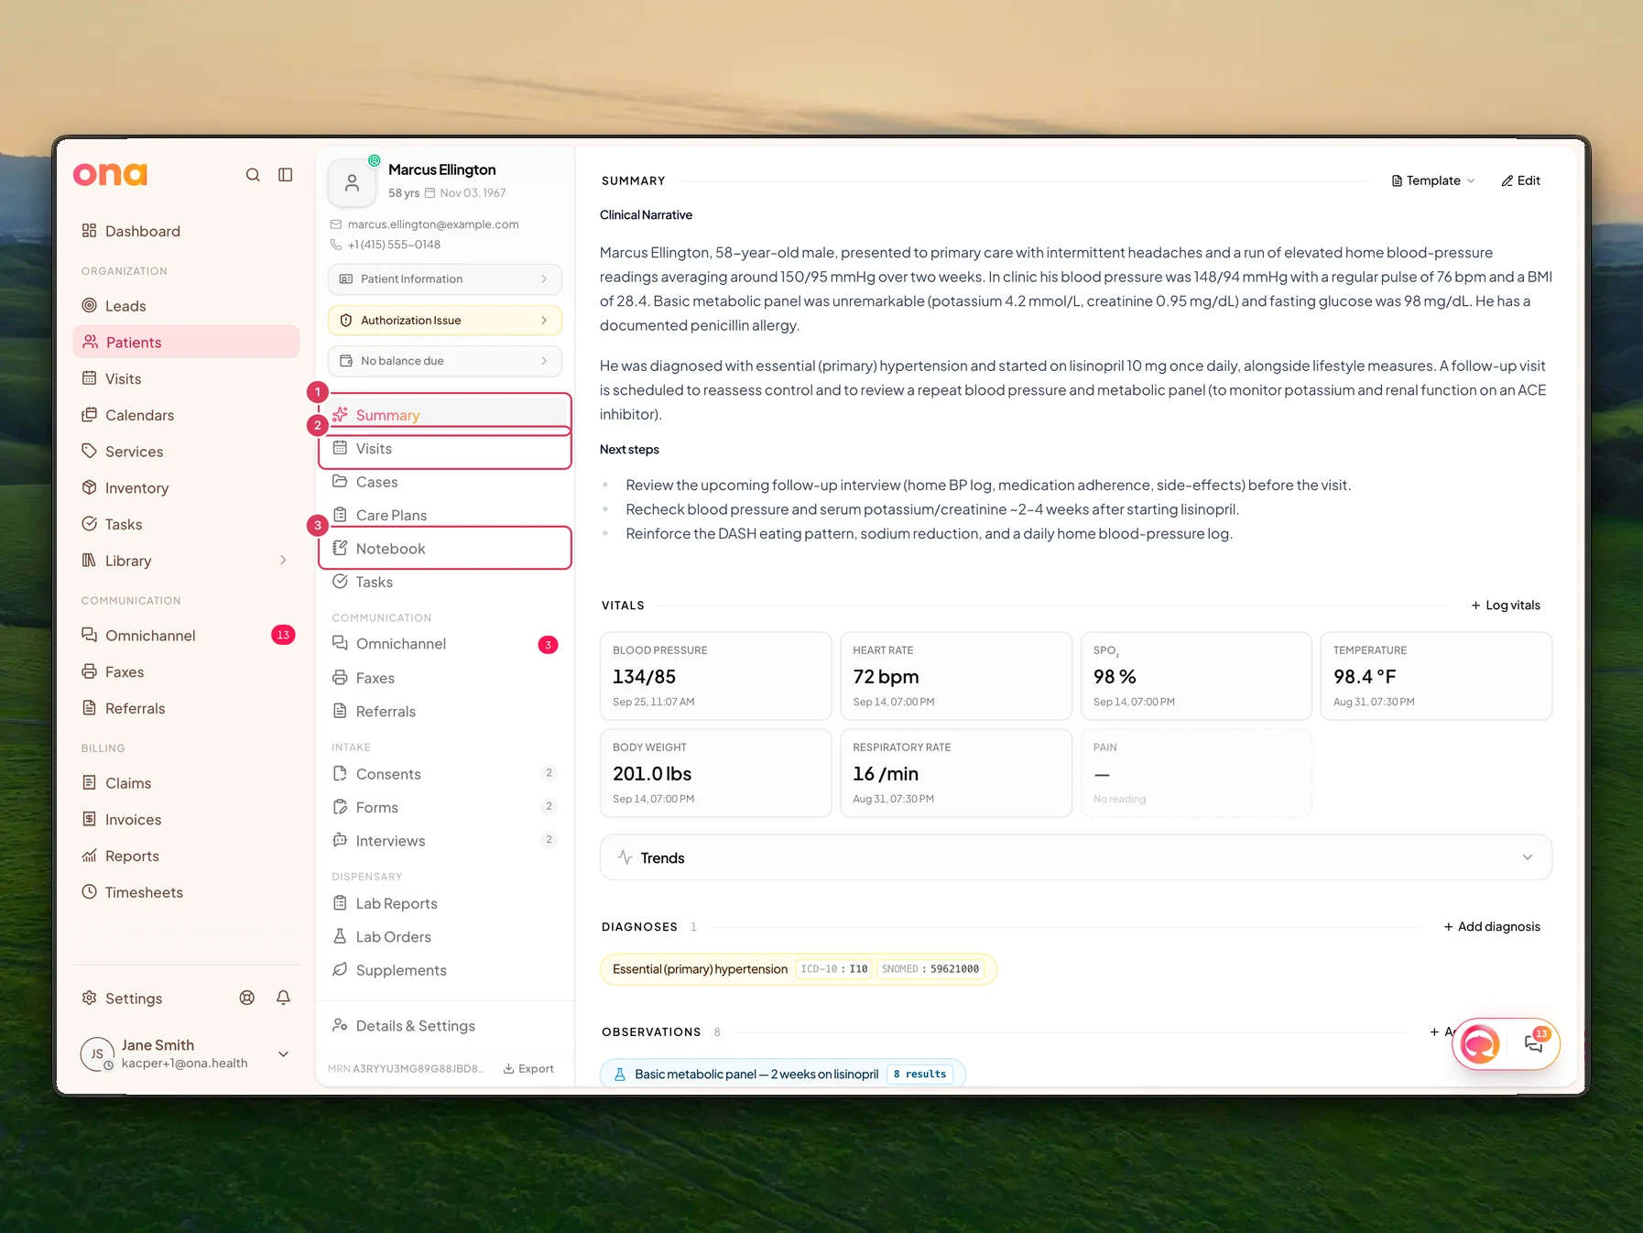This screenshot has height=1233, width=1643.
Task: Open the messages icon with 13 badge
Action: click(1534, 1042)
